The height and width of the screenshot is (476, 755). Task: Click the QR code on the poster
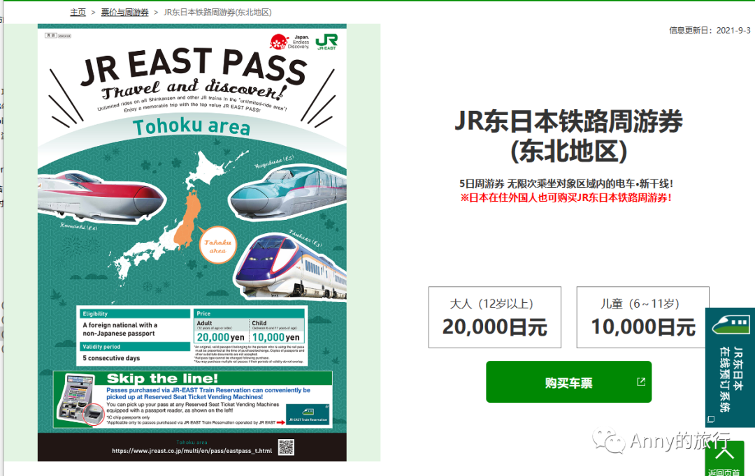(286, 447)
